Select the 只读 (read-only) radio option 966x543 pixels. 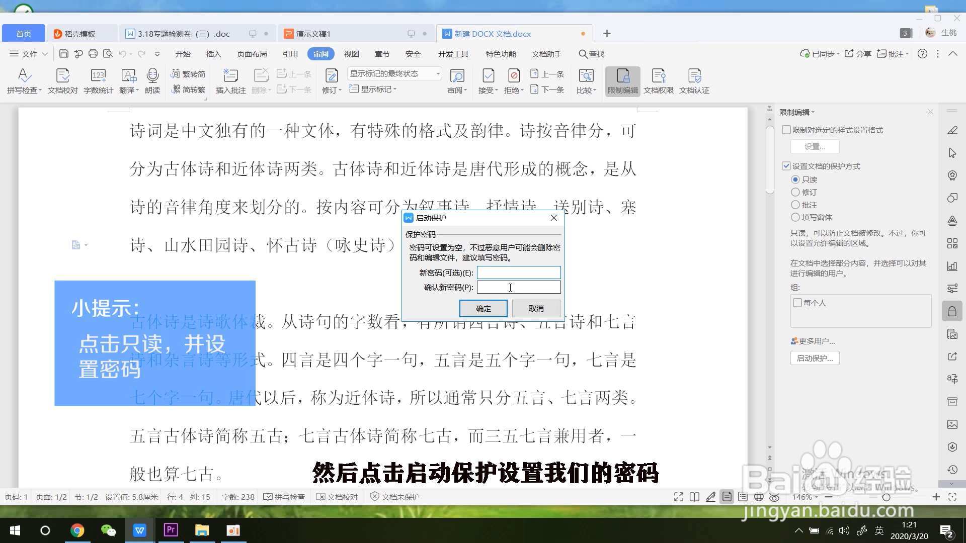[x=795, y=179]
